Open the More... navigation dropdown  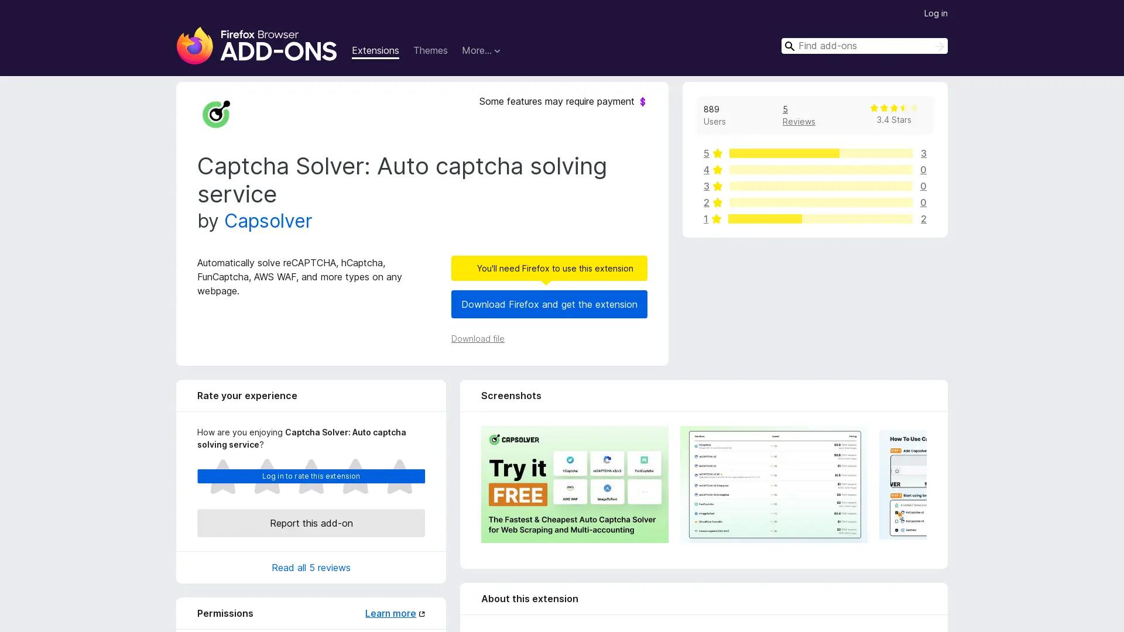tap(481, 51)
